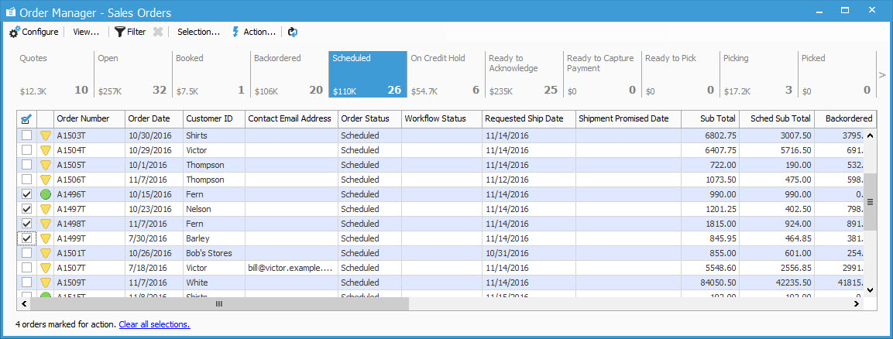Click the Order Manager window title icon
Screen dimensions: 893x339
(x=10, y=12)
